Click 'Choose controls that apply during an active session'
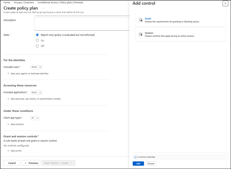Viewport: 231px width, 169px height. tap(169, 36)
